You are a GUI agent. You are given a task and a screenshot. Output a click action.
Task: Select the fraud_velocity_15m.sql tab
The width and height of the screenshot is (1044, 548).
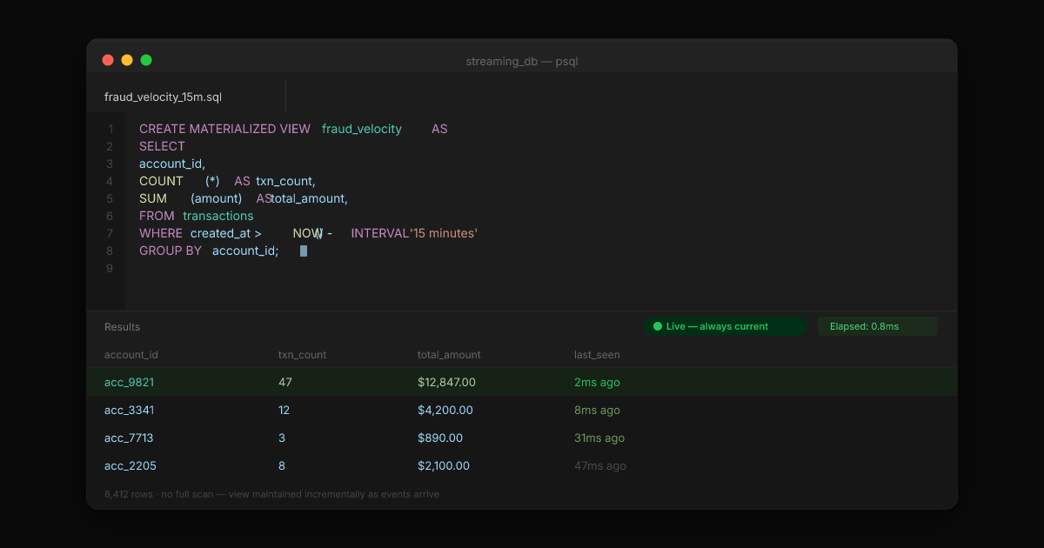tap(163, 97)
